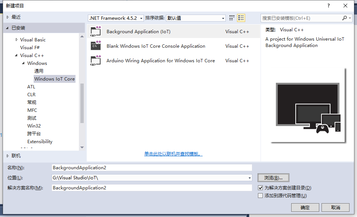Click the search magnifier icon
This screenshot has height=217, width=357.
click(344, 18)
